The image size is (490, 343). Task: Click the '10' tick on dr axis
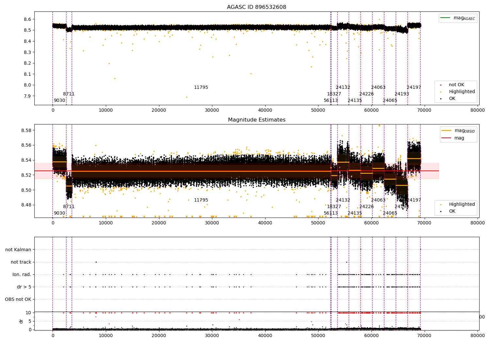(x=28, y=313)
